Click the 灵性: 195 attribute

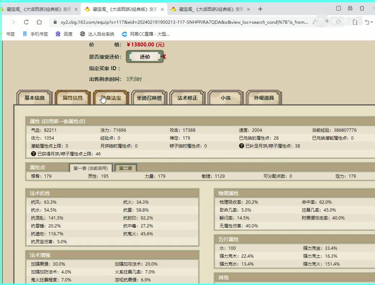coord(98,176)
